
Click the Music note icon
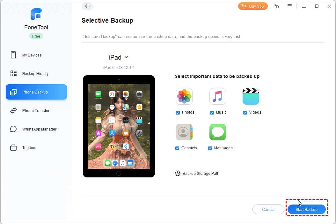click(217, 96)
